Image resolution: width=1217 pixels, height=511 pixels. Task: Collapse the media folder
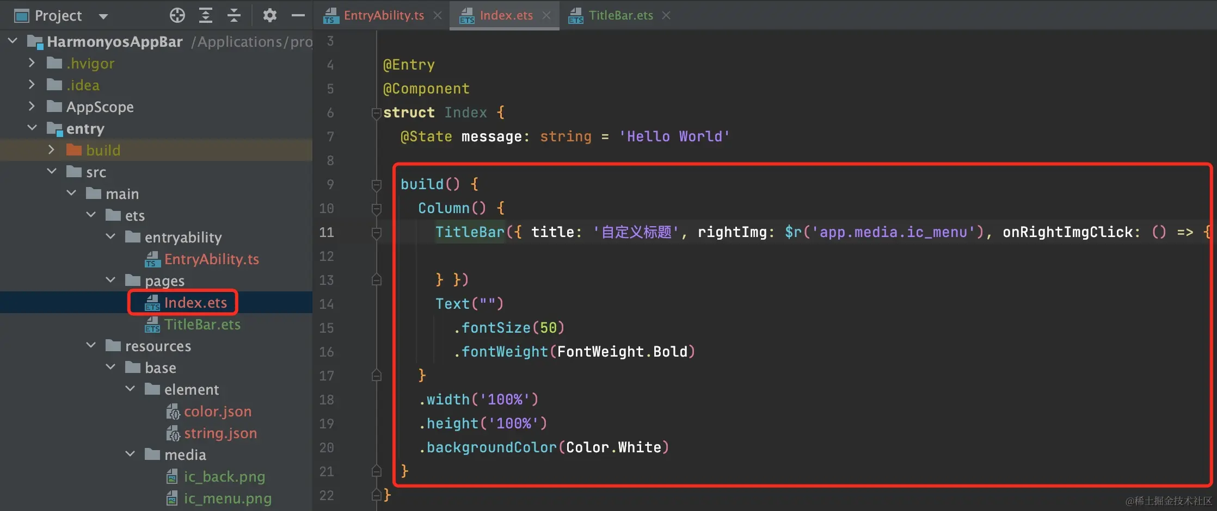130,454
